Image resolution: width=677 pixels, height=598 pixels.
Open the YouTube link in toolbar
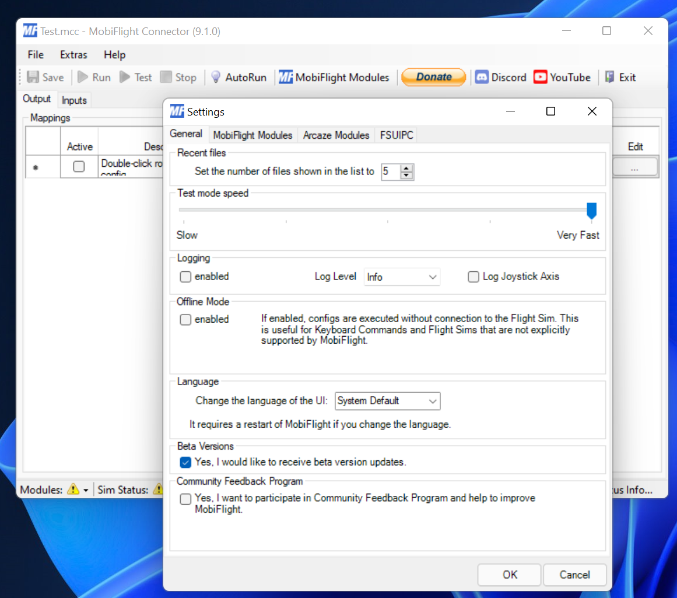pos(562,78)
